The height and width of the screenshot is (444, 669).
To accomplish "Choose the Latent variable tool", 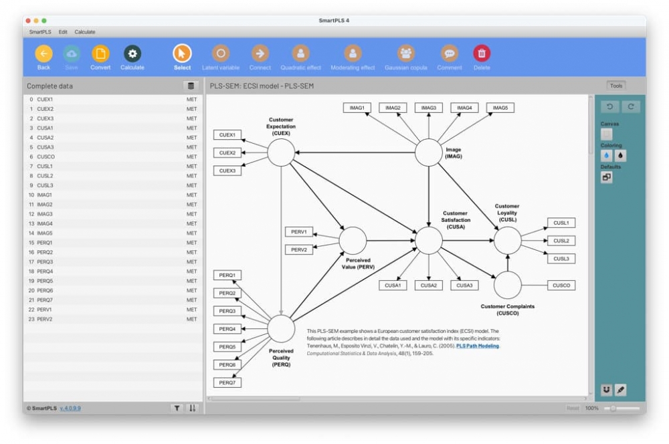I will coord(221,53).
